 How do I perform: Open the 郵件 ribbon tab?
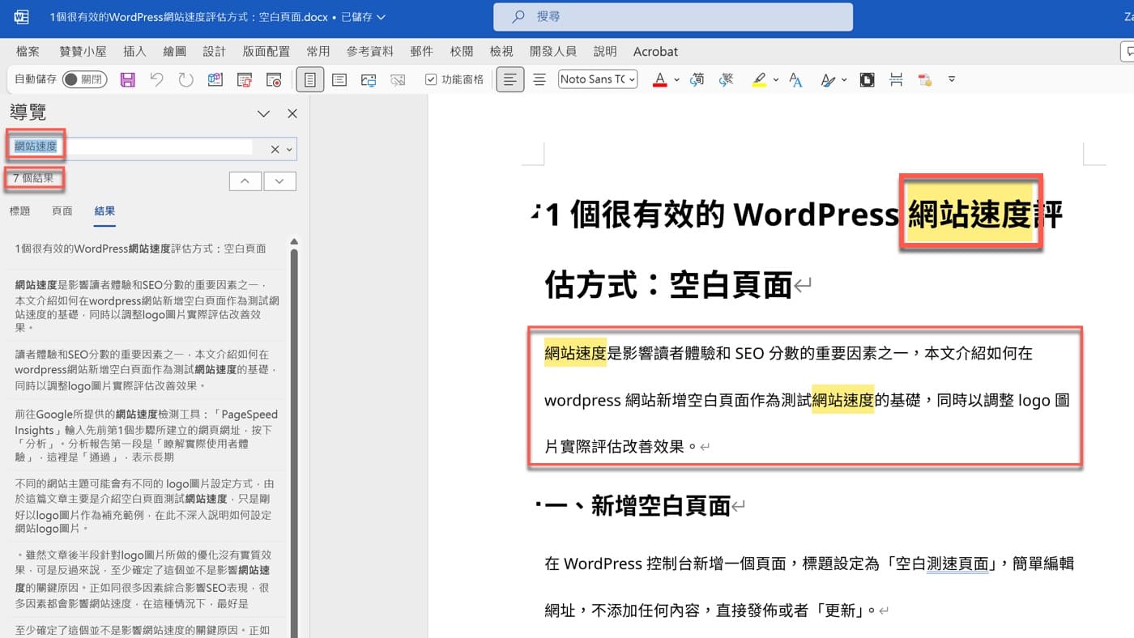tap(421, 51)
